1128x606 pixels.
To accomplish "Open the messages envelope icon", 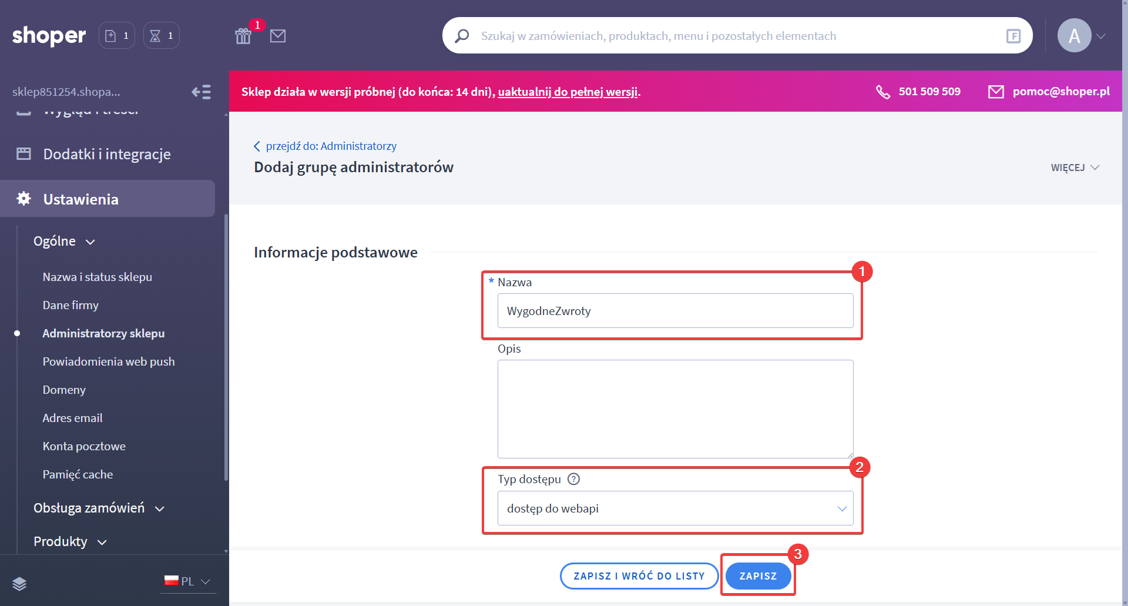I will pos(278,36).
